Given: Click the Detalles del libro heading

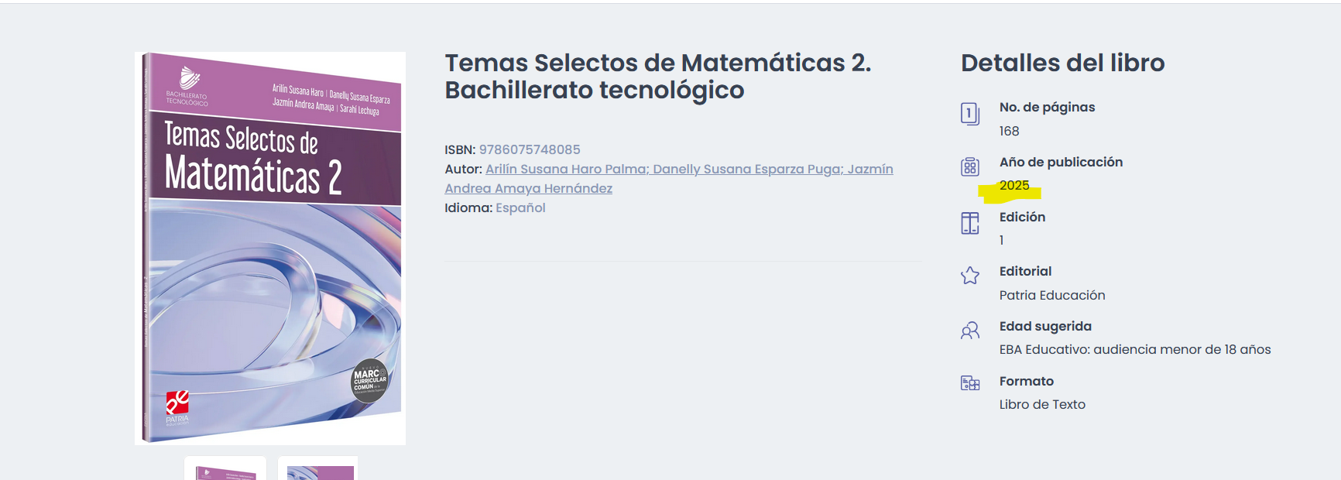Looking at the screenshot, I should point(1062,63).
